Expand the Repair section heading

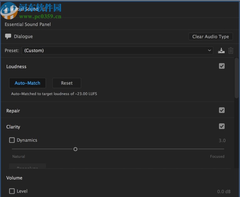13,111
